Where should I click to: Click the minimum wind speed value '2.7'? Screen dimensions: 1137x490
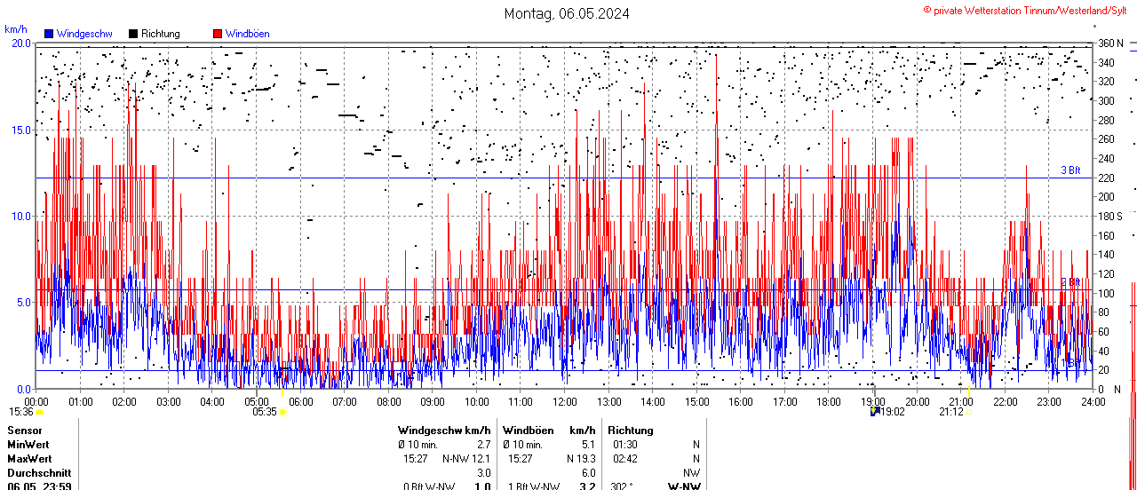click(x=484, y=445)
